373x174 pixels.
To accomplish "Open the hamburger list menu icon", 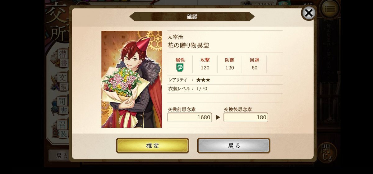I will tap(330, 8).
